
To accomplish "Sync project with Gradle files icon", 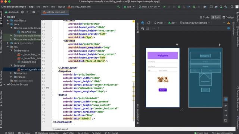I will tap(216, 7).
